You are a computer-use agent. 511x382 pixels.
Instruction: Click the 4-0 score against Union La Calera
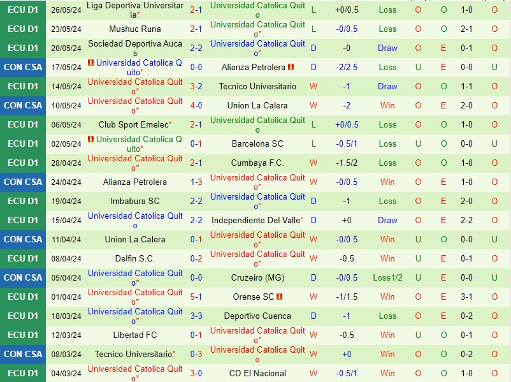point(196,106)
